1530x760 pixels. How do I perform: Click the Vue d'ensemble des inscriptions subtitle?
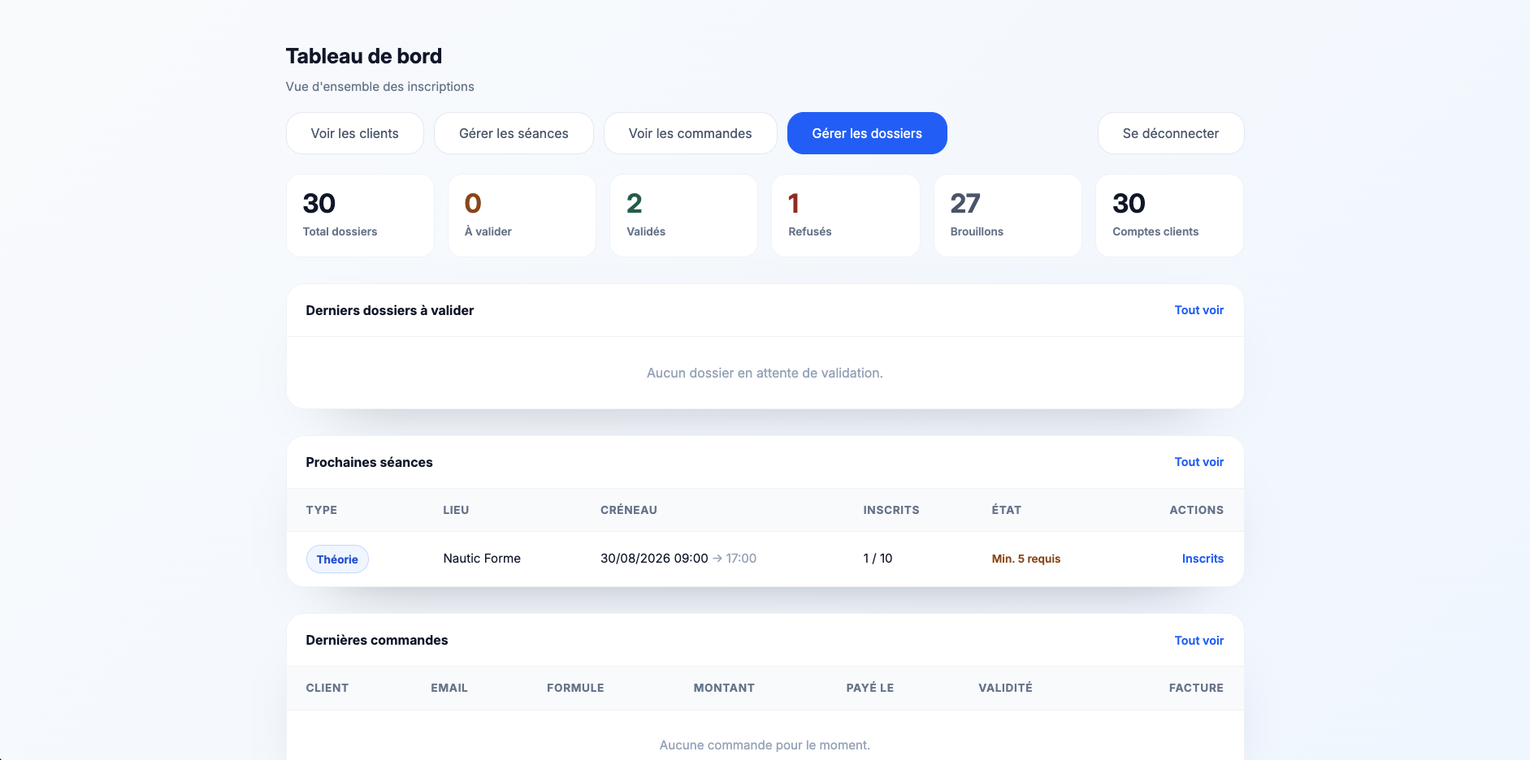click(x=379, y=87)
